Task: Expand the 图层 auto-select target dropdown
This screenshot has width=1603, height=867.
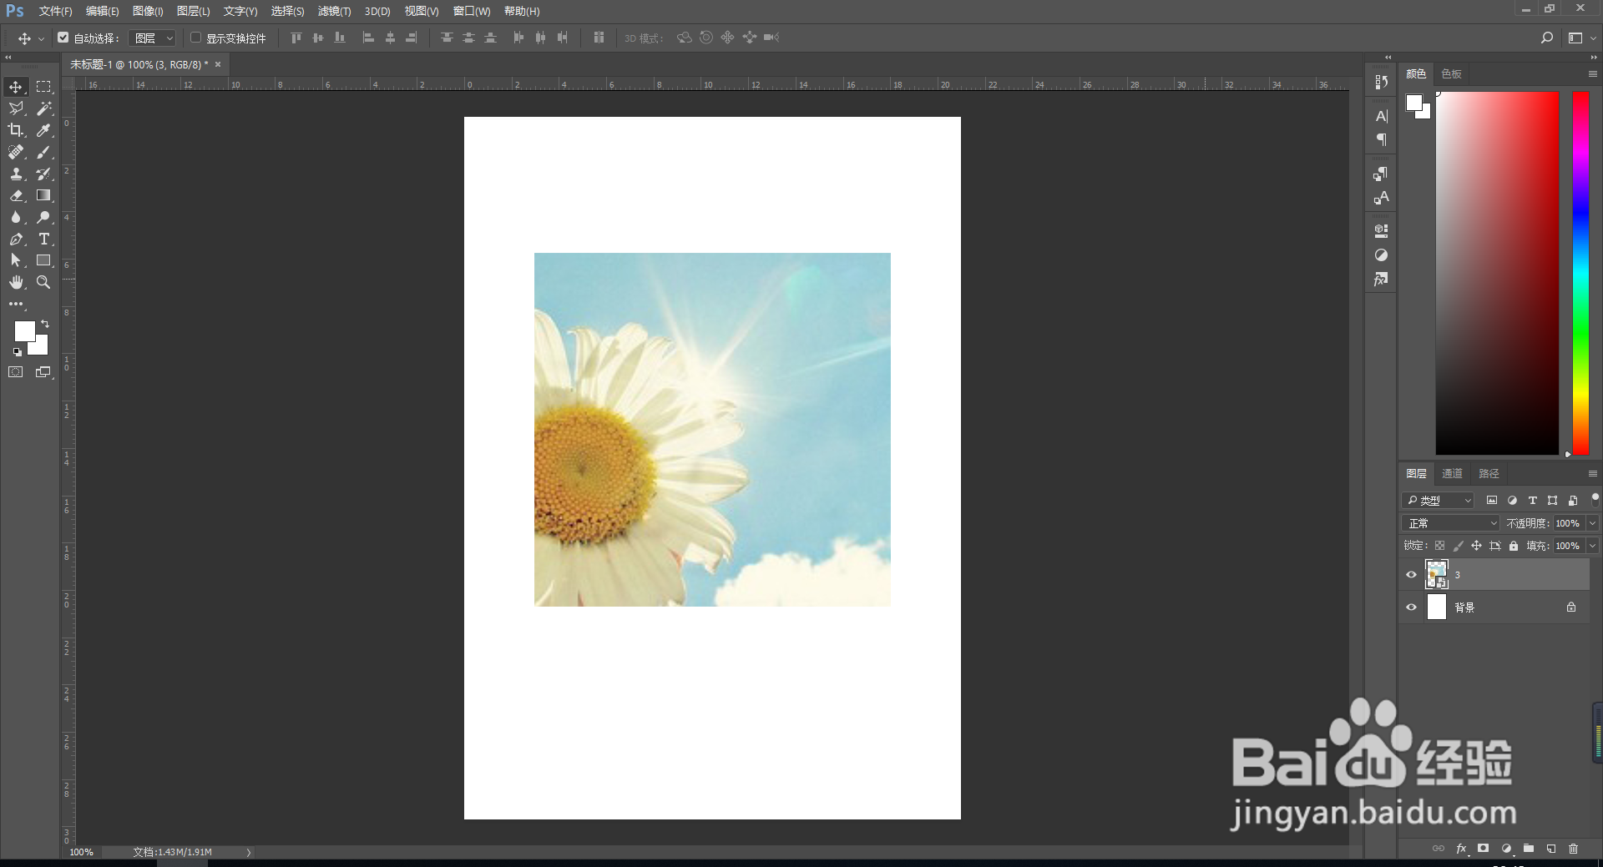Action: point(154,38)
